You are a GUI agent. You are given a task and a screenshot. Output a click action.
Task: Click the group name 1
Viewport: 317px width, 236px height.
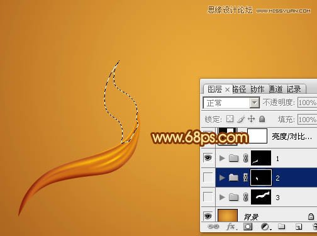coord(277,159)
